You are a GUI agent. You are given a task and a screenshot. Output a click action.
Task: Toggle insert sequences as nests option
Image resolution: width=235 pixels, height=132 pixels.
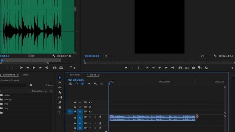tap(70, 84)
